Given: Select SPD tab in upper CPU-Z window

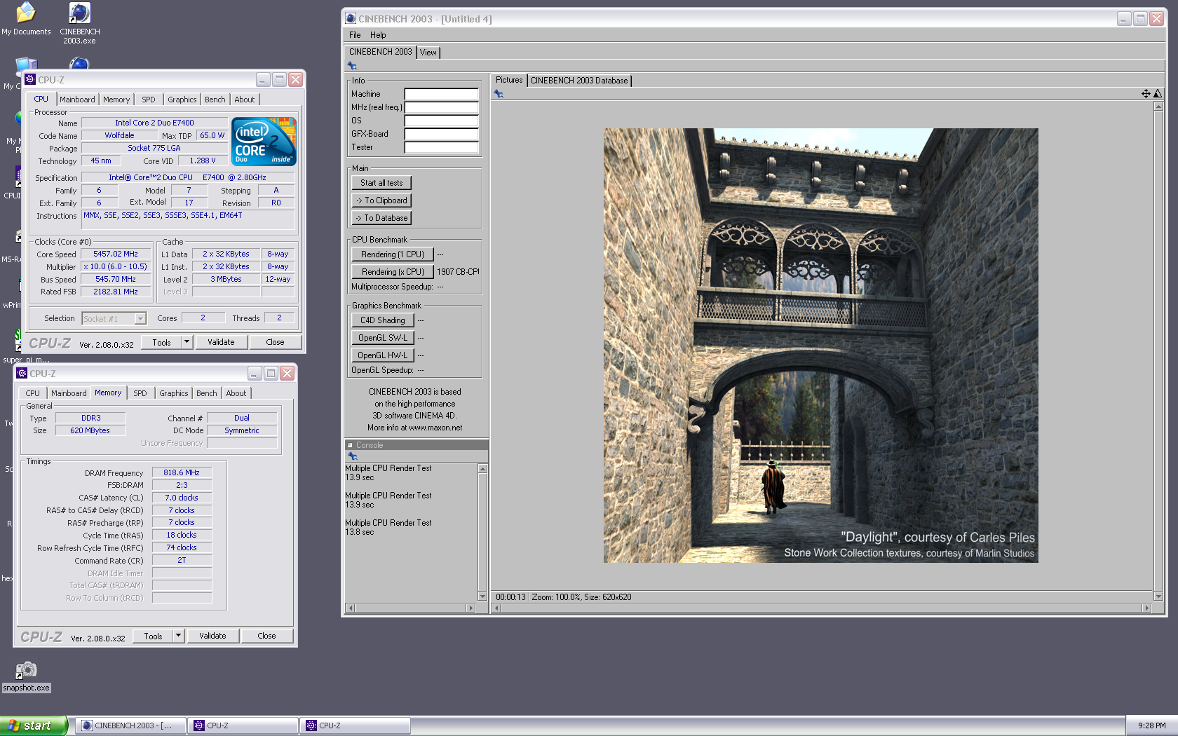Looking at the screenshot, I should pyautogui.click(x=149, y=100).
